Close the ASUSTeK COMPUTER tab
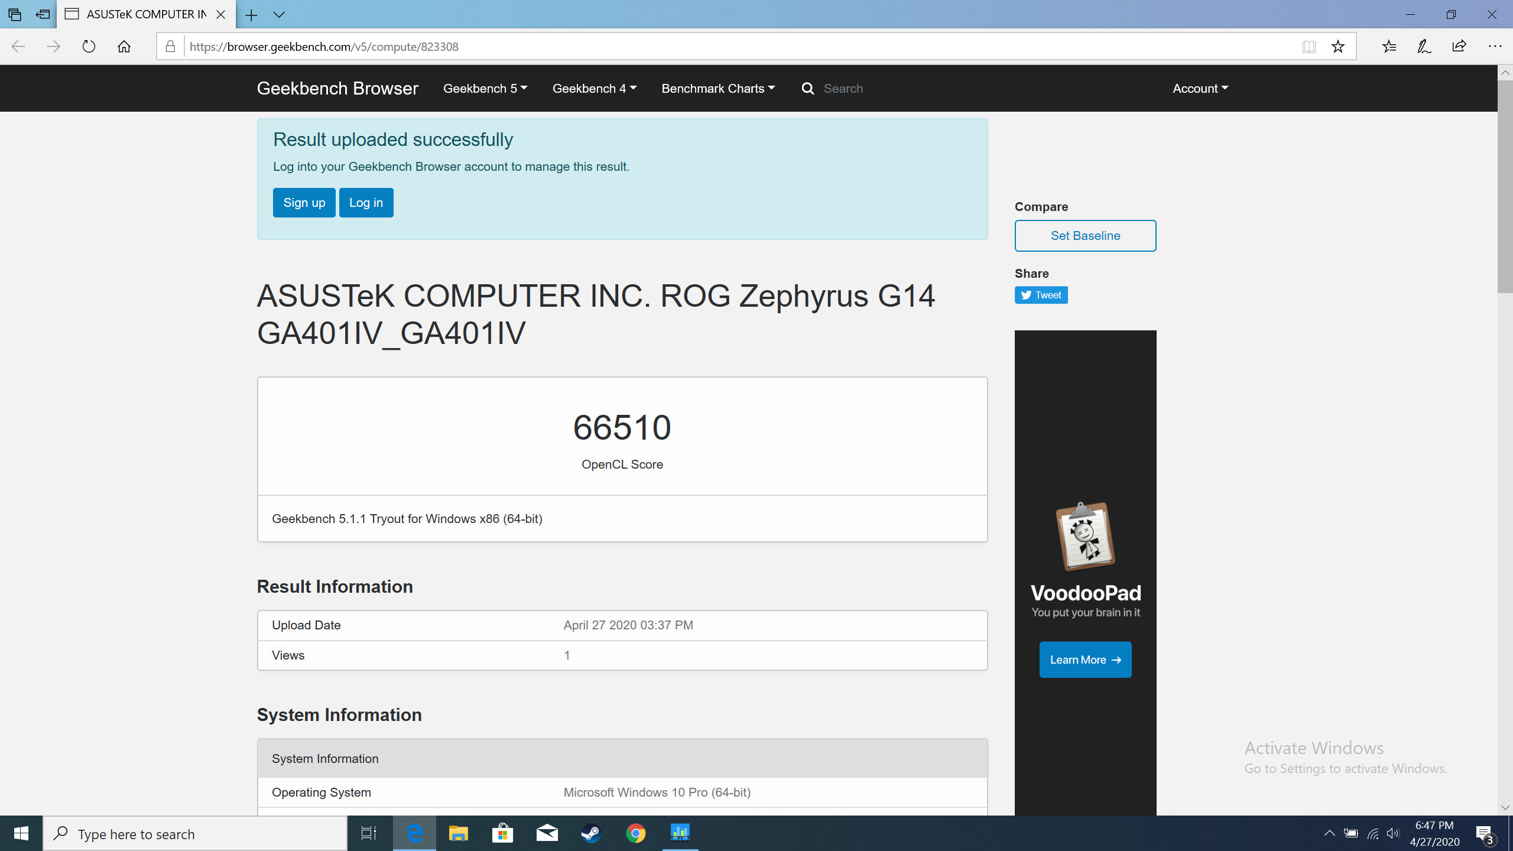 (220, 15)
